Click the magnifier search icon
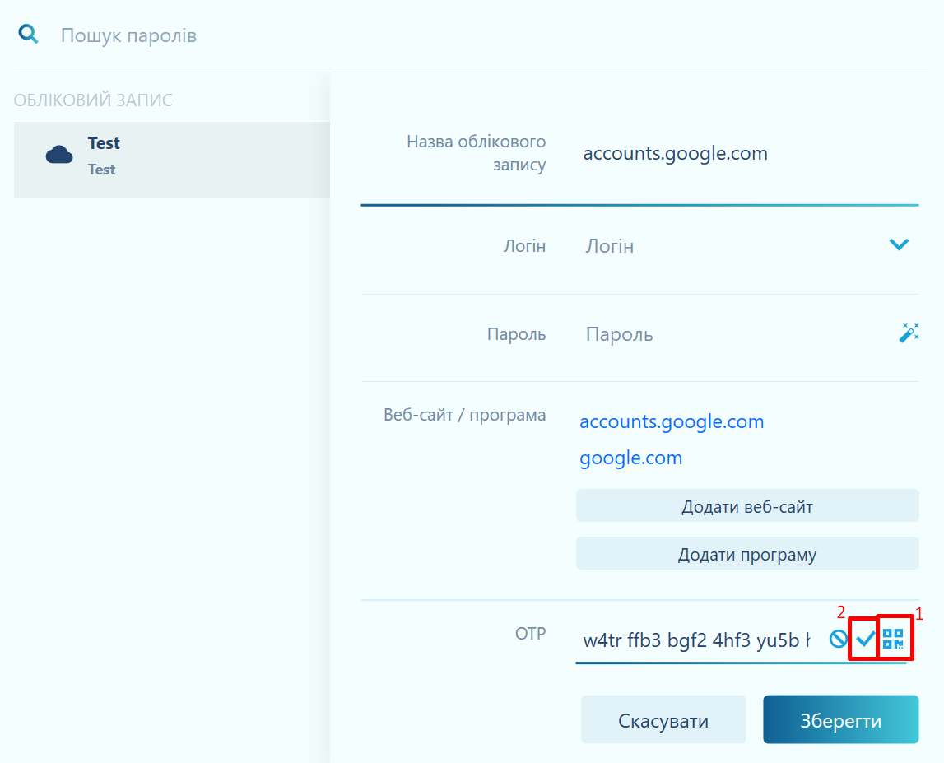 coord(29,35)
